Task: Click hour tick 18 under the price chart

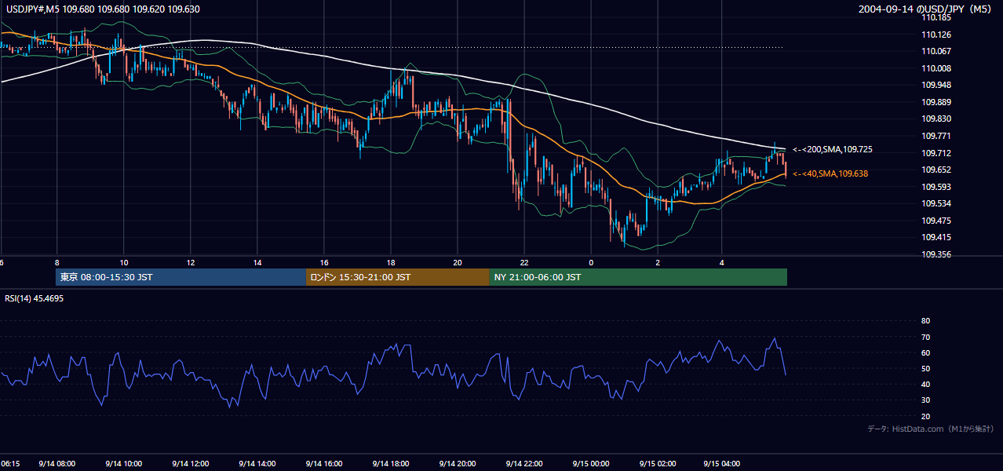Action: 391,262
